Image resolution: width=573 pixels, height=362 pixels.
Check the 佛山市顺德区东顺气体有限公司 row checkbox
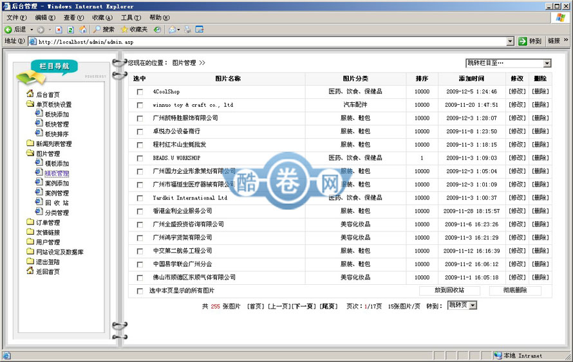pyautogui.click(x=140, y=278)
